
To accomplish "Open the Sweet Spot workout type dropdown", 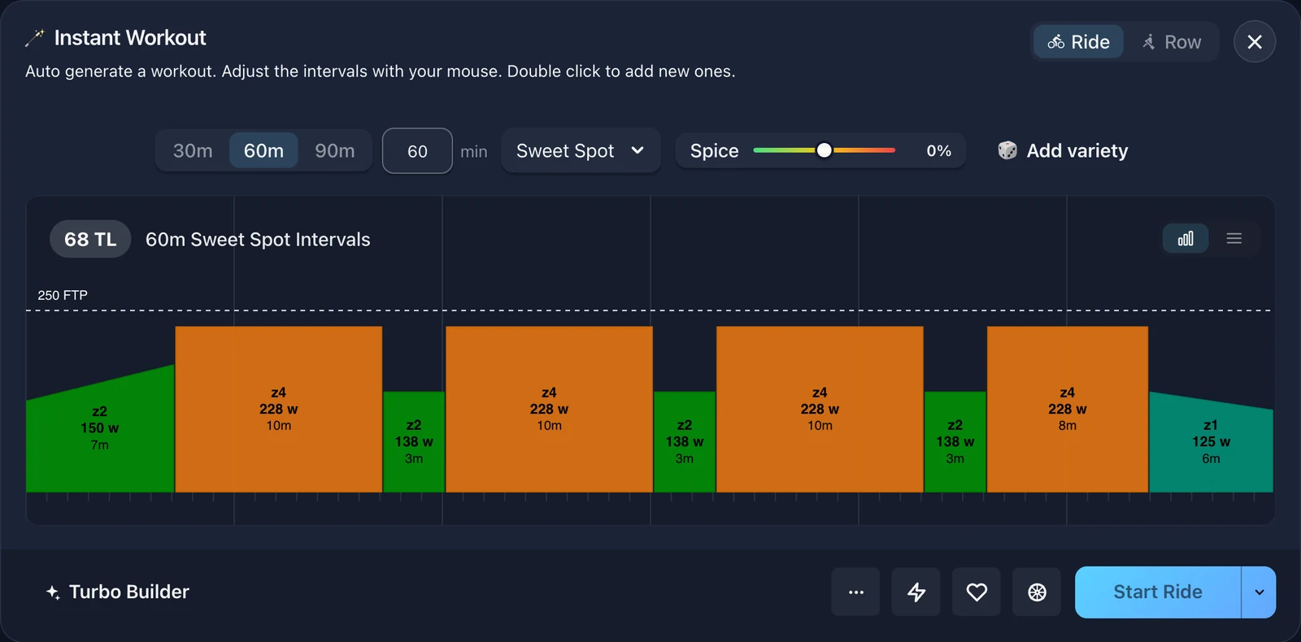I will click(x=581, y=150).
